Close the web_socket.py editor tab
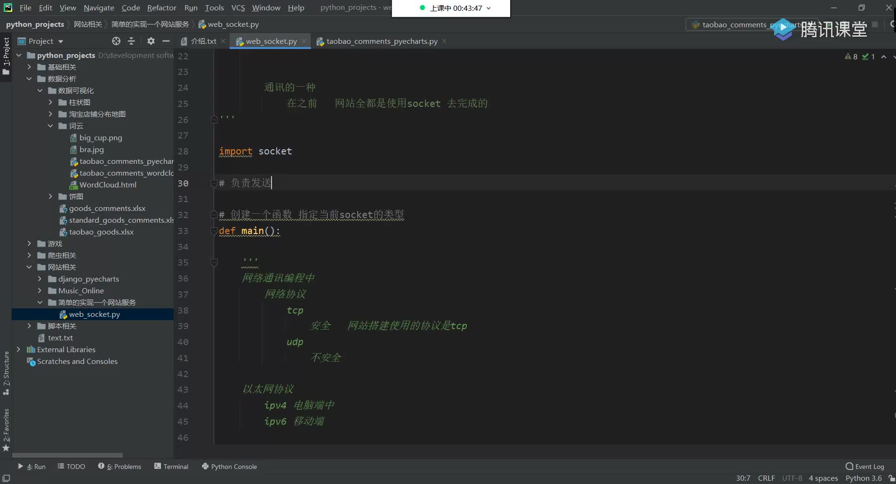The width and height of the screenshot is (896, 484). coord(304,41)
